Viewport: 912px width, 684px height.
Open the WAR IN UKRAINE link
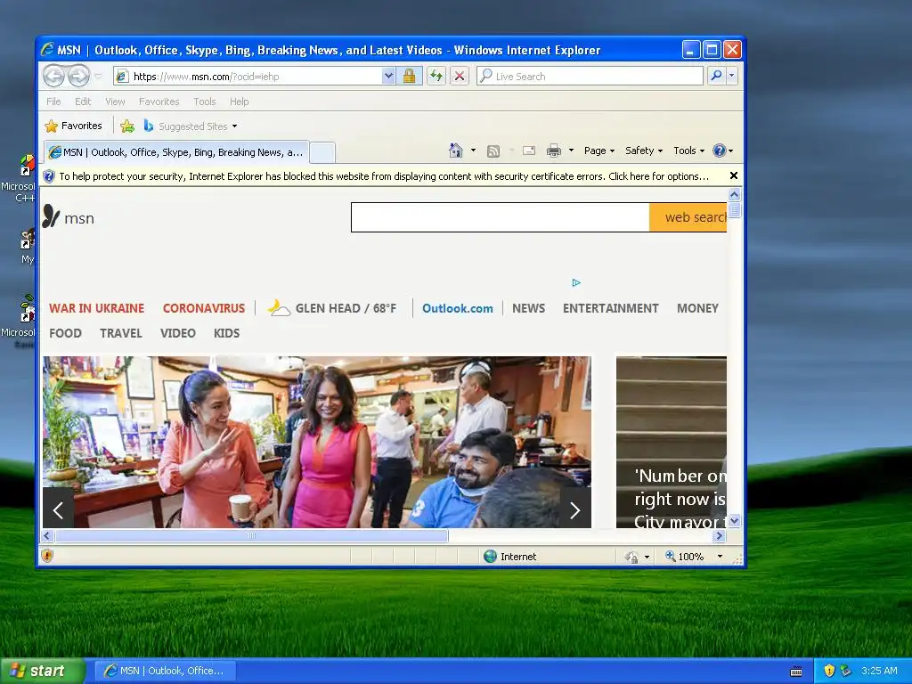96,308
